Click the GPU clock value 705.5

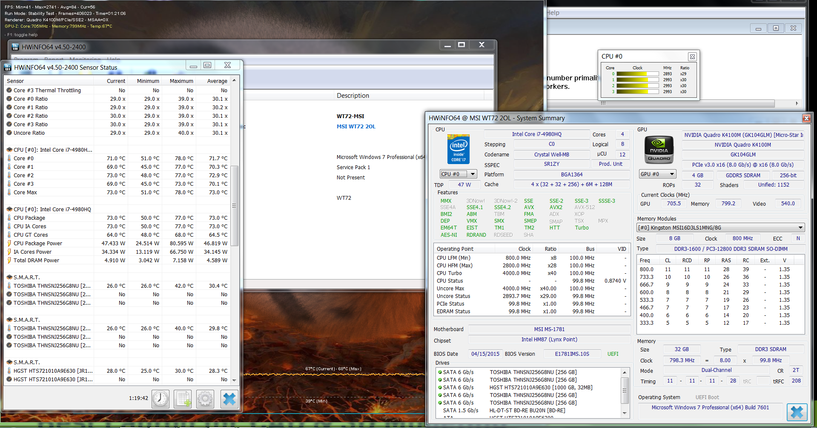tap(674, 204)
